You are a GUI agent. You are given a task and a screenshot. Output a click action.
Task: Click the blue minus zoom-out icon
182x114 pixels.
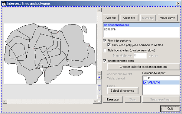click(x=99, y=97)
